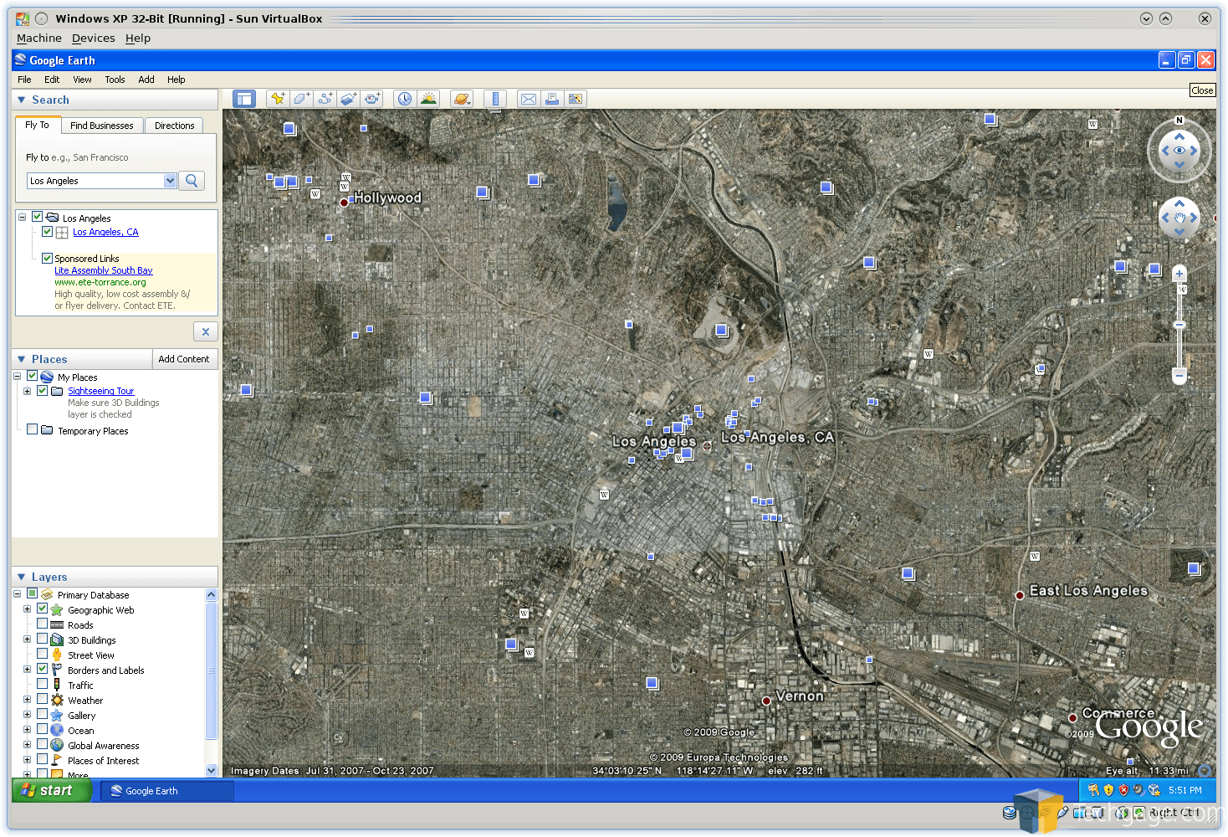Click the Record a Tour camera icon
1228x837 pixels.
point(371,99)
